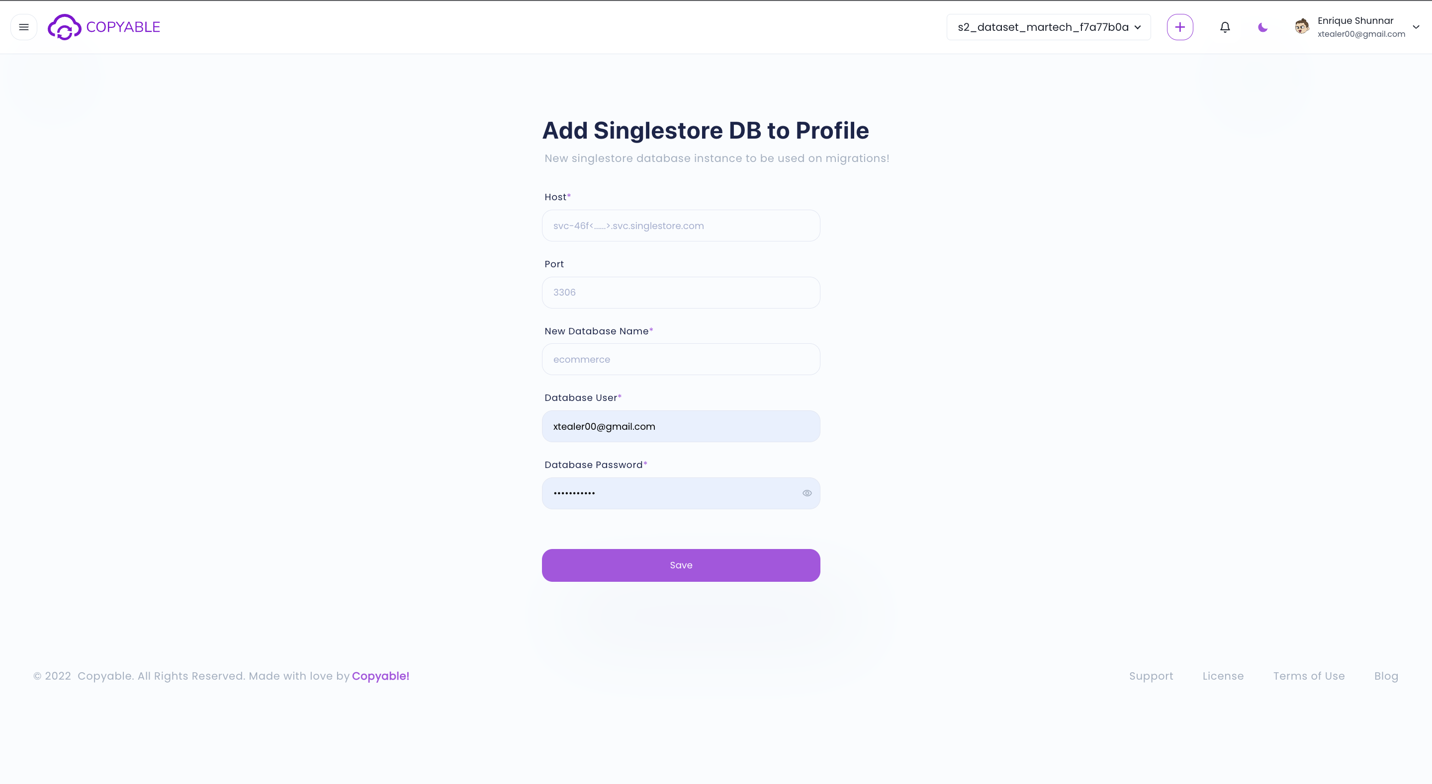
Task: Click Enrique Shunnar's avatar picture
Action: (1301, 27)
